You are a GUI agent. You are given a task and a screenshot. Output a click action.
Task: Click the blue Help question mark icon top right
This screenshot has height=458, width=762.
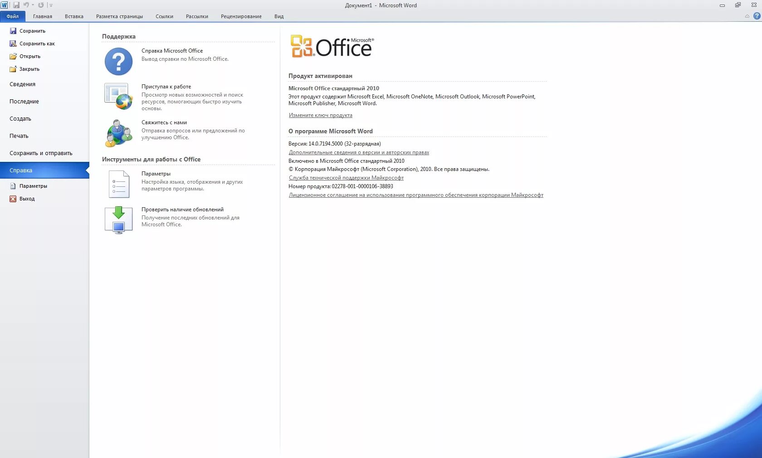click(x=757, y=16)
